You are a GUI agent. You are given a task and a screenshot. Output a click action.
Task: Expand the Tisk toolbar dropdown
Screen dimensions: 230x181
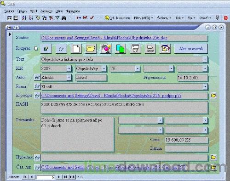coord(179,18)
